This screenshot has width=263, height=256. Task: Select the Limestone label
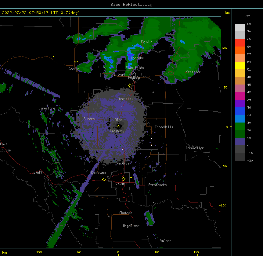pos(47,108)
